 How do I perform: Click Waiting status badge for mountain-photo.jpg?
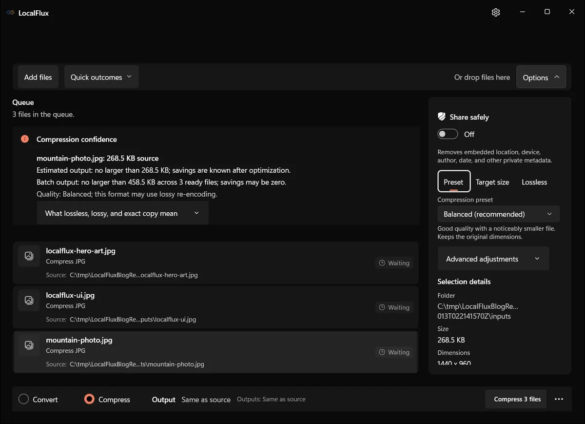pos(394,352)
